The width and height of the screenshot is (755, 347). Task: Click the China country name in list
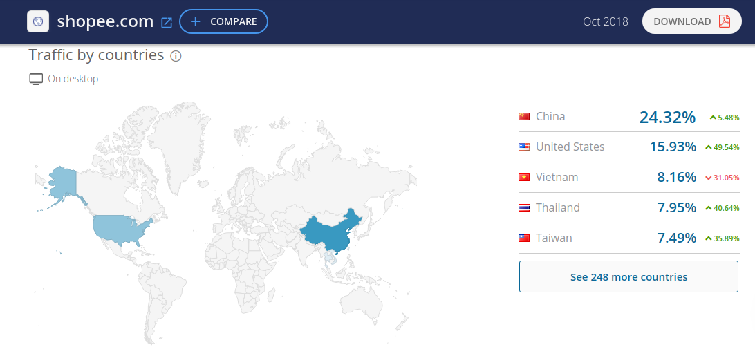(550, 116)
